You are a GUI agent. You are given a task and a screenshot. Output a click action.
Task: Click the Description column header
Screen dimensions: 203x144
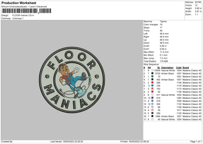point(167,68)
